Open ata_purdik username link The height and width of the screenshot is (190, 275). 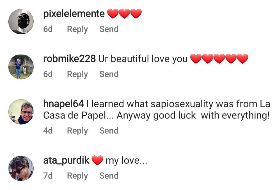coord(66,160)
